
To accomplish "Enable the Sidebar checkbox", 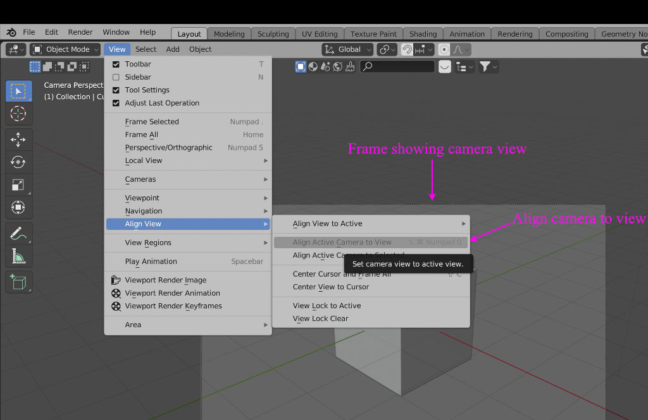I will [x=116, y=77].
